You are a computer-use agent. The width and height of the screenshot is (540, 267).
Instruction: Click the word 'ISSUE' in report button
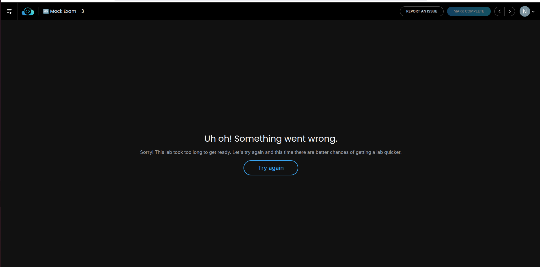click(432, 11)
